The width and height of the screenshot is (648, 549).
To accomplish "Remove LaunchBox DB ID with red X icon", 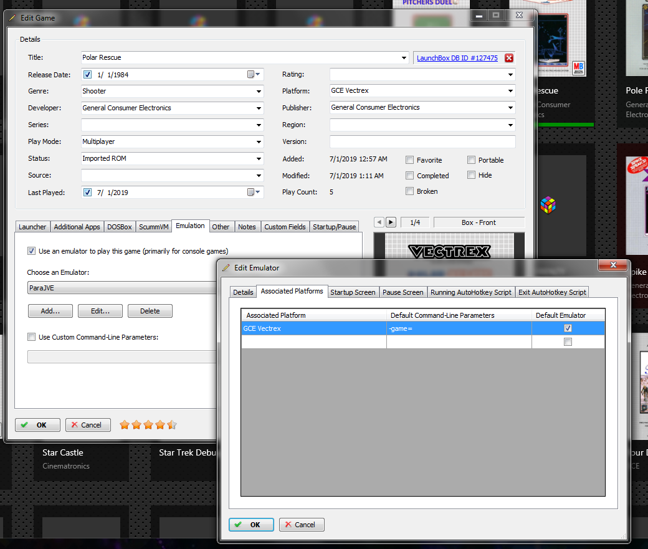I will [508, 58].
